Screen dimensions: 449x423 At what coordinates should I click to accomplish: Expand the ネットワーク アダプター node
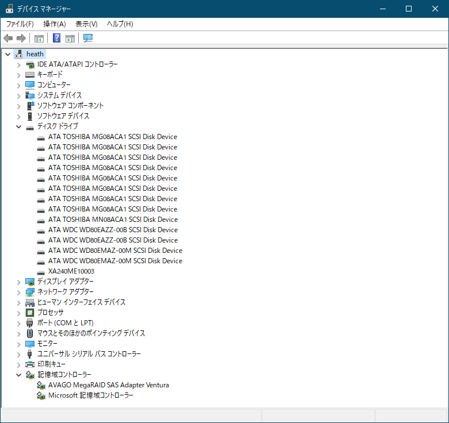coord(19,293)
